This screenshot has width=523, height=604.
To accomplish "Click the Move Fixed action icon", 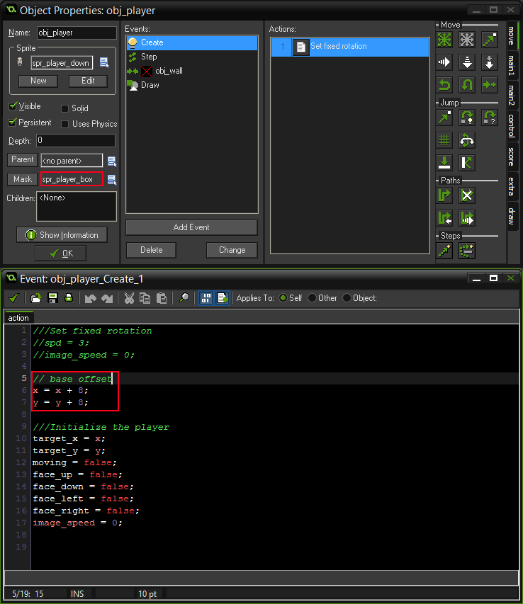I will pyautogui.click(x=444, y=40).
